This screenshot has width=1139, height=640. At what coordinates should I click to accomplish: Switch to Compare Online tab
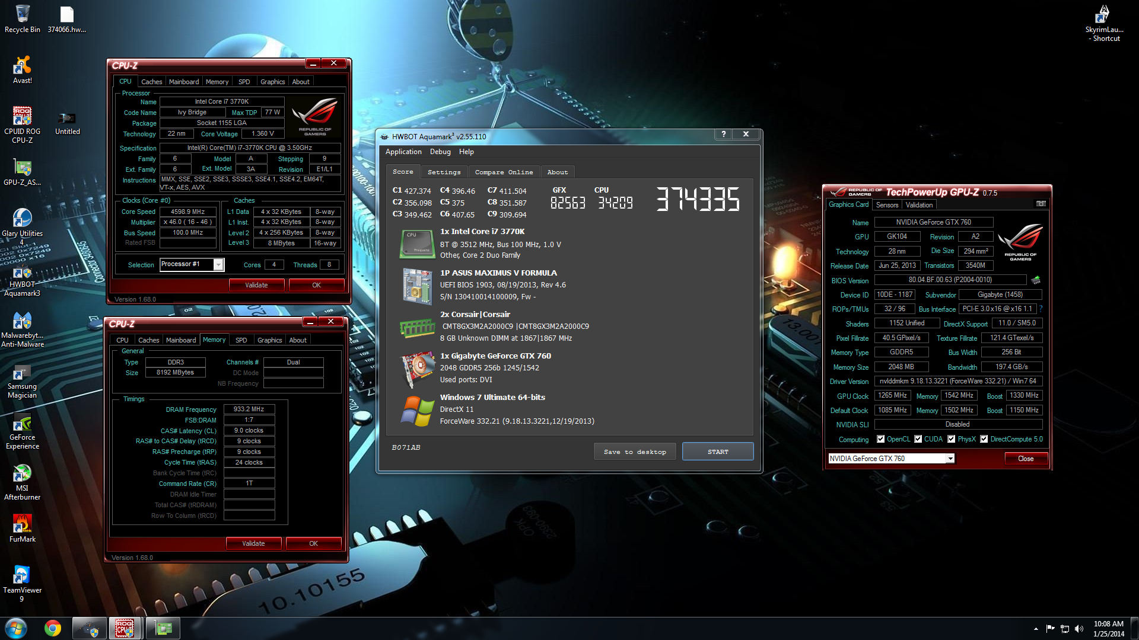click(504, 172)
